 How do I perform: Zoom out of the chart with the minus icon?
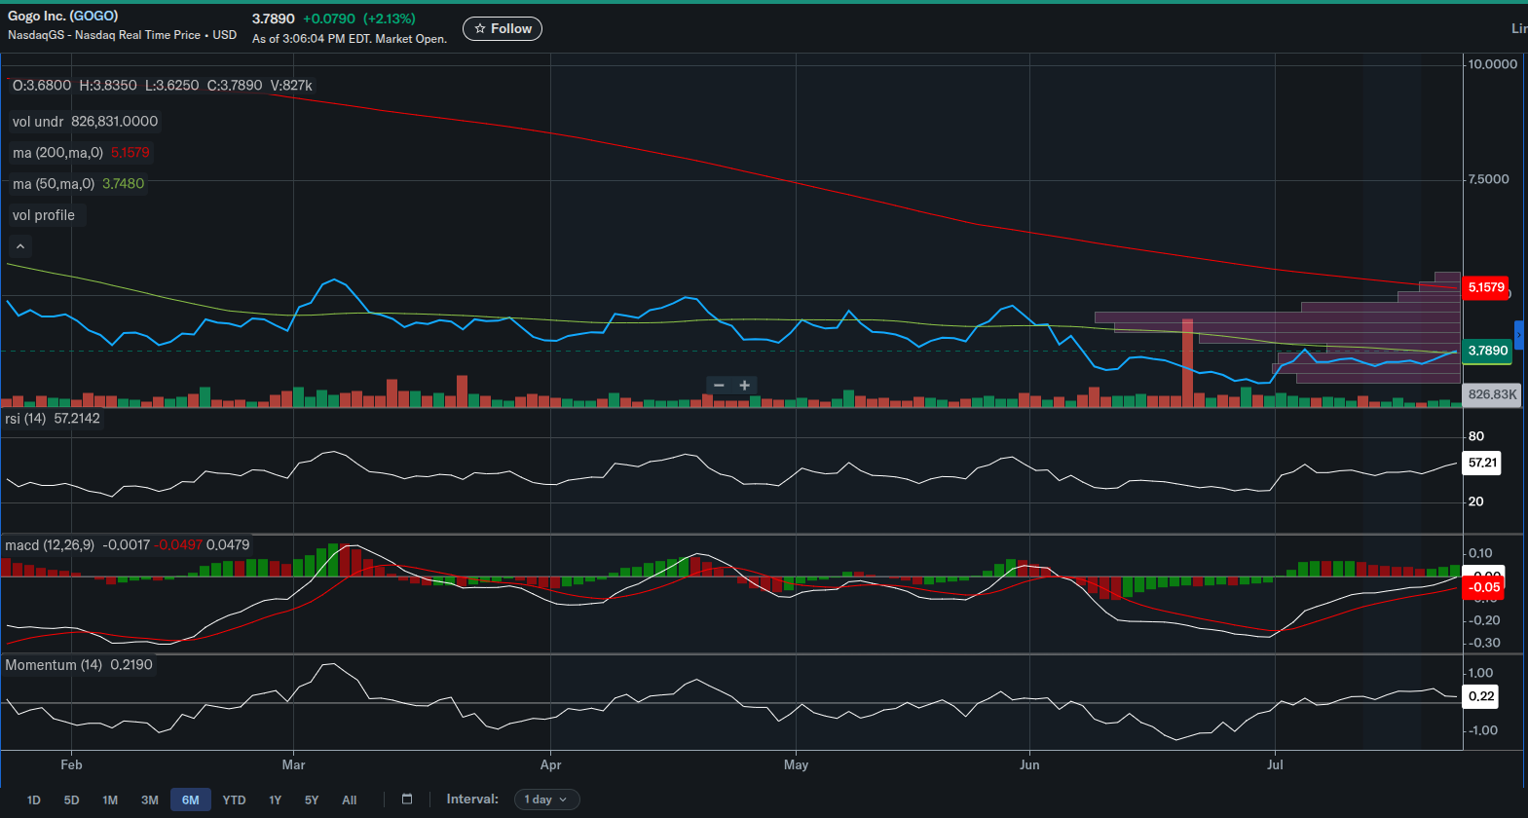pos(719,386)
